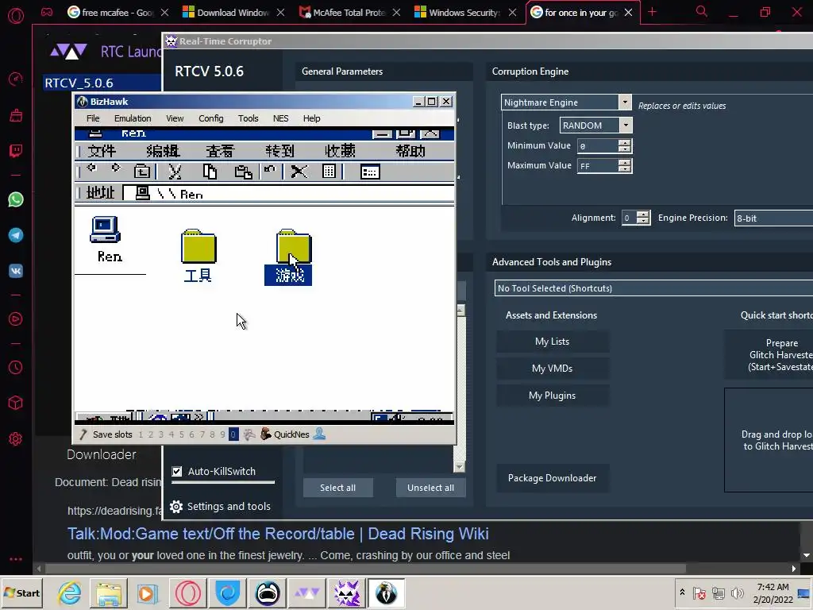Image resolution: width=813 pixels, height=610 pixels.
Task: Show hidden tray icons arrow
Action: click(x=682, y=592)
